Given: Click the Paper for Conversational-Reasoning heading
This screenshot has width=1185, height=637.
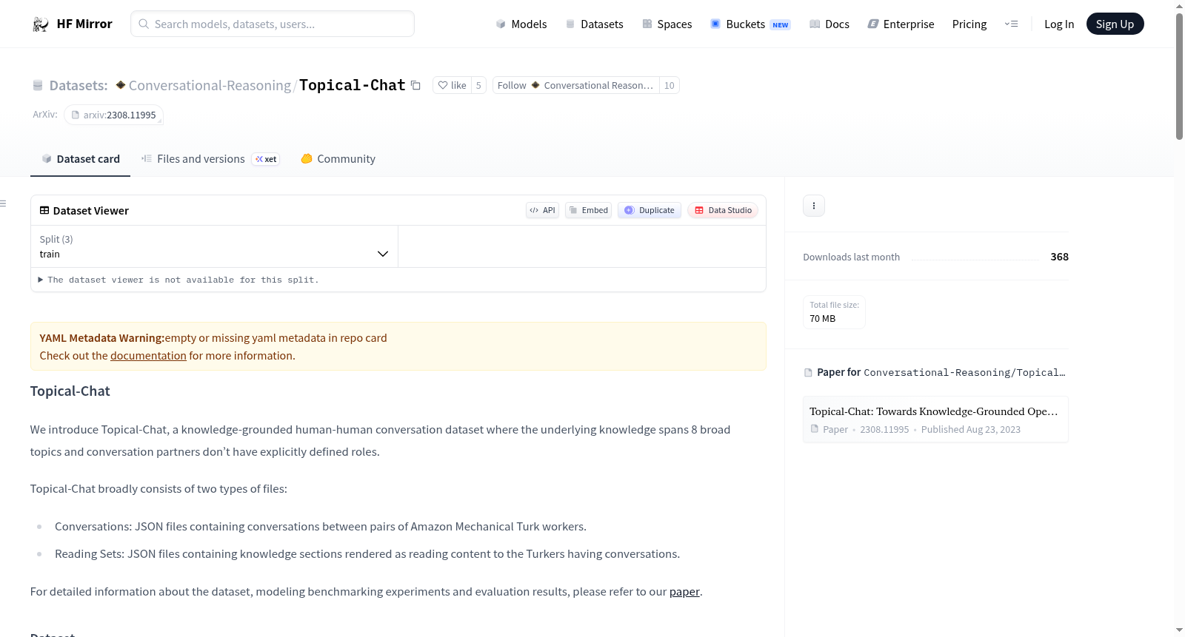Looking at the screenshot, I should pos(935,373).
